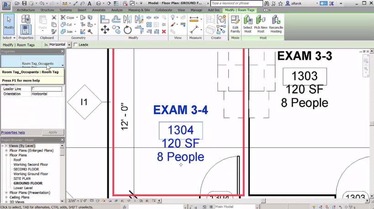
Task: Click the Edit Family icon
Action: coord(235,24)
